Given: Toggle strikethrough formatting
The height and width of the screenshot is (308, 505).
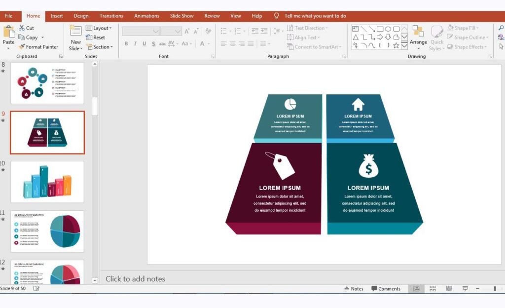Looking at the screenshot, I should coord(162,43).
